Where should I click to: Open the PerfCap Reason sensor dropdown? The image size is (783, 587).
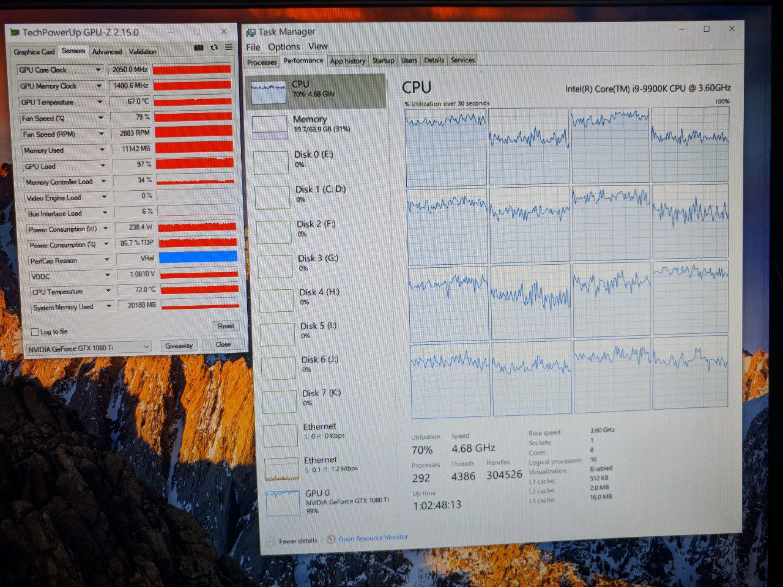coord(107,260)
